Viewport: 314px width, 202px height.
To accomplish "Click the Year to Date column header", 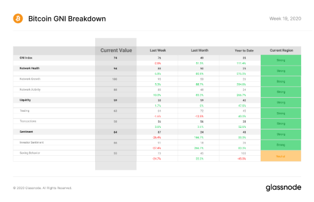I will click(244, 50).
